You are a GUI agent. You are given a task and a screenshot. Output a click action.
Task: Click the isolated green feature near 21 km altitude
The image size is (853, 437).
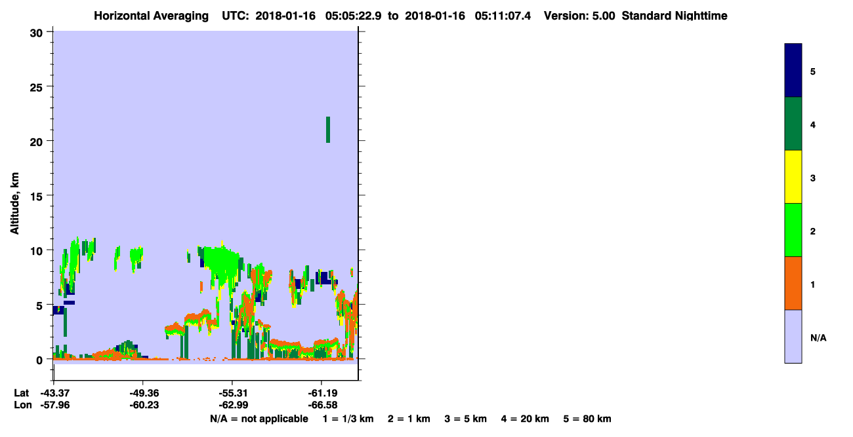pyautogui.click(x=328, y=130)
